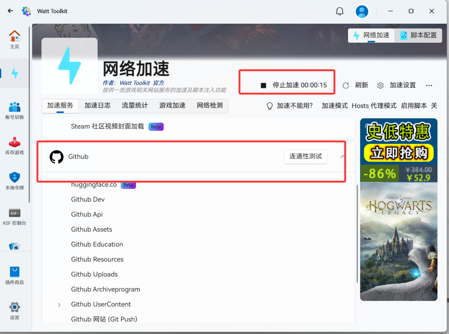The width and height of the screenshot is (449, 334).
Task: Click the 启用脚本 关 status text
Action: (x=419, y=106)
